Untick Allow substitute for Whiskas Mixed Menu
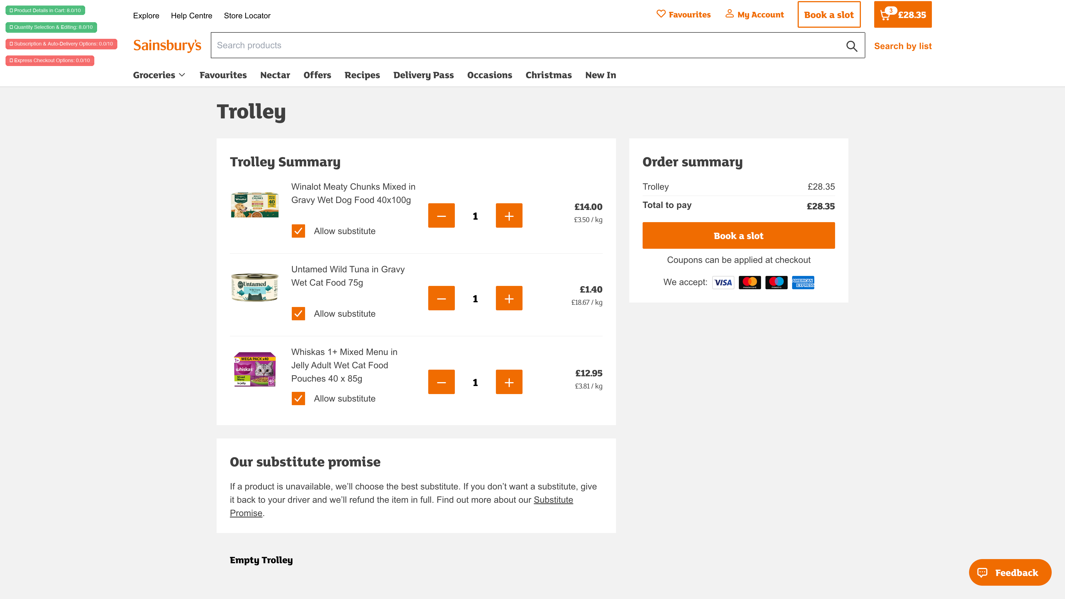This screenshot has height=599, width=1065. 298,399
